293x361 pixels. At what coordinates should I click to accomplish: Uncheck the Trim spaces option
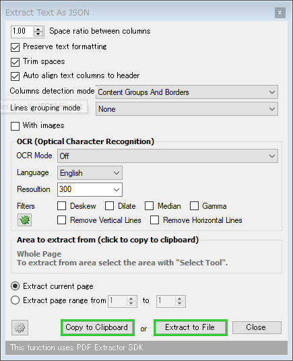click(15, 62)
